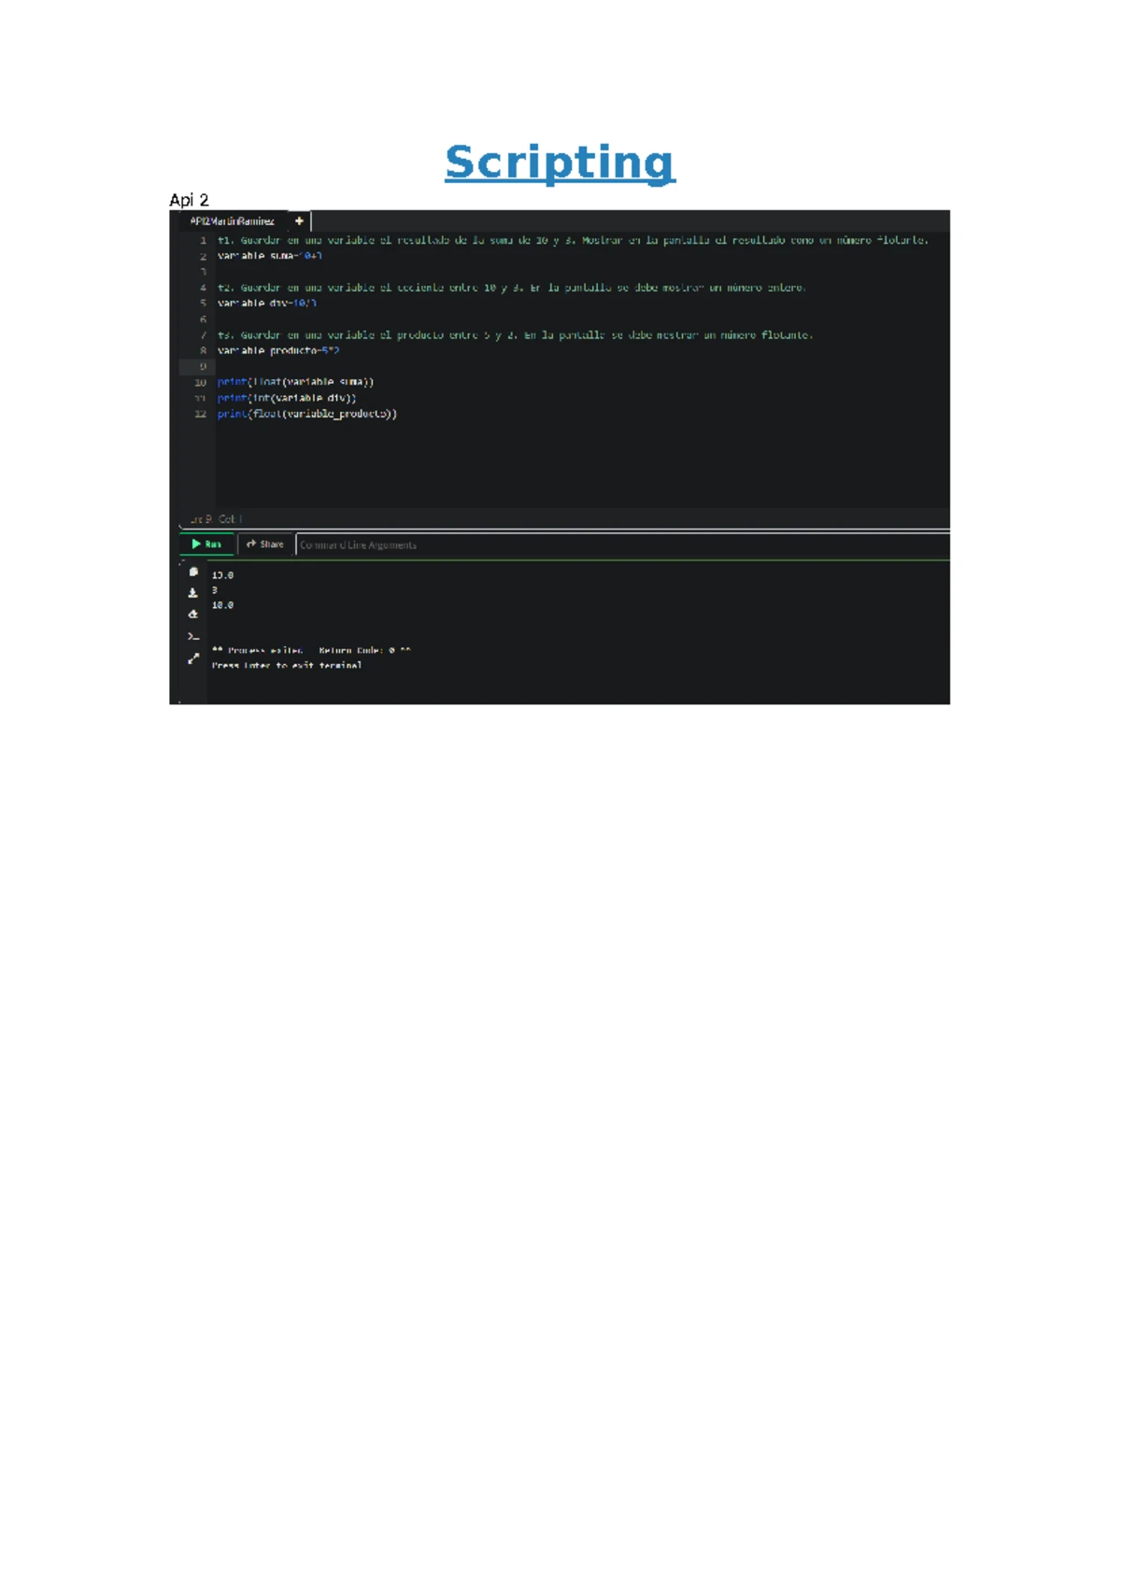Place the cursor on print(int(variable_div)) line
The image size is (1121, 1584).
[x=287, y=398]
